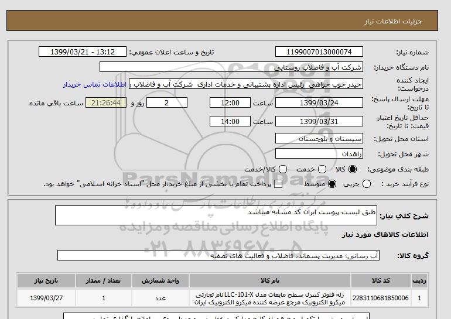
Task: Click the response deadline date 1399/03/24
Action: tap(319, 103)
